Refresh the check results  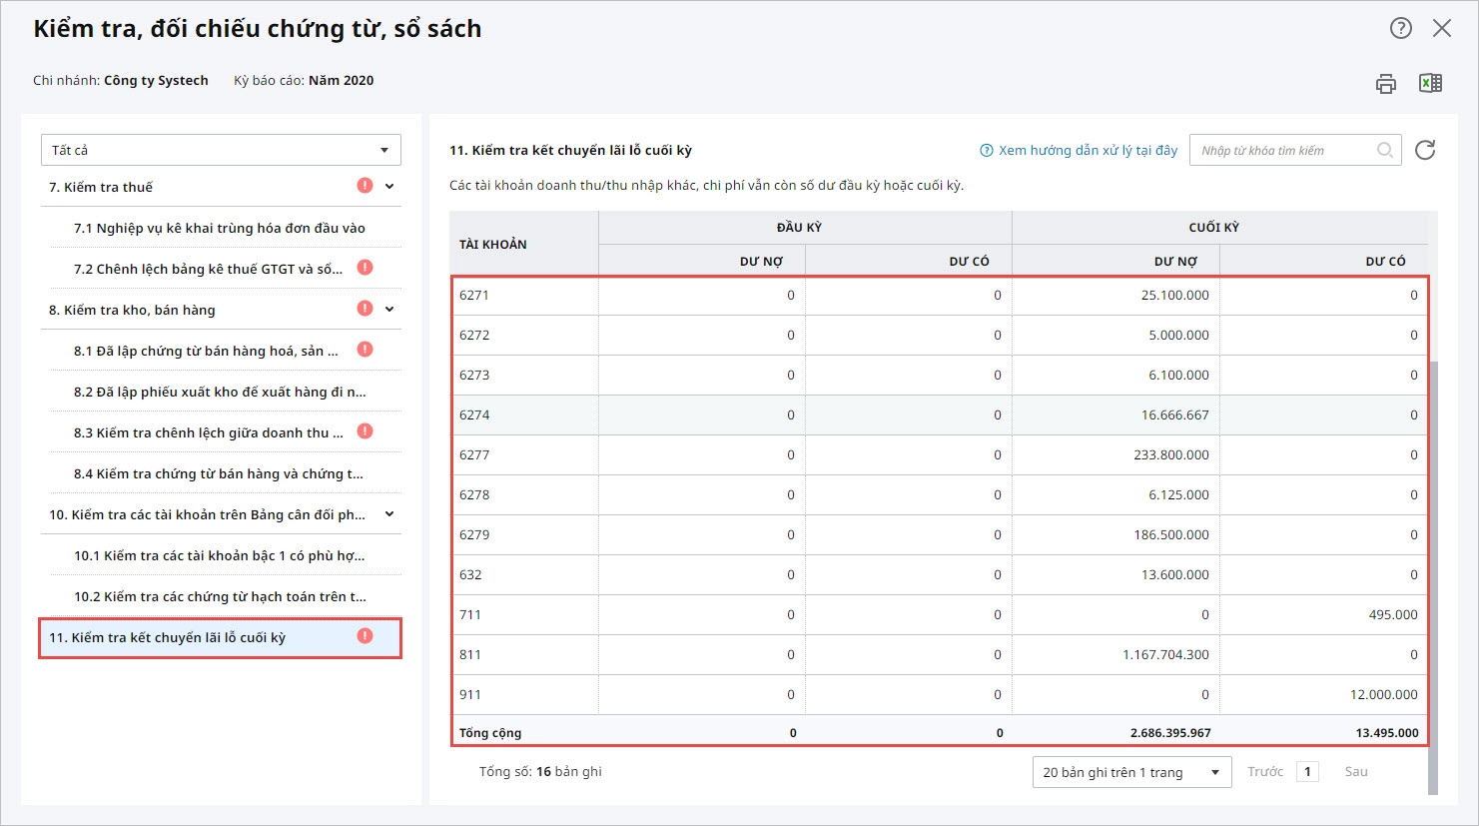pos(1425,150)
